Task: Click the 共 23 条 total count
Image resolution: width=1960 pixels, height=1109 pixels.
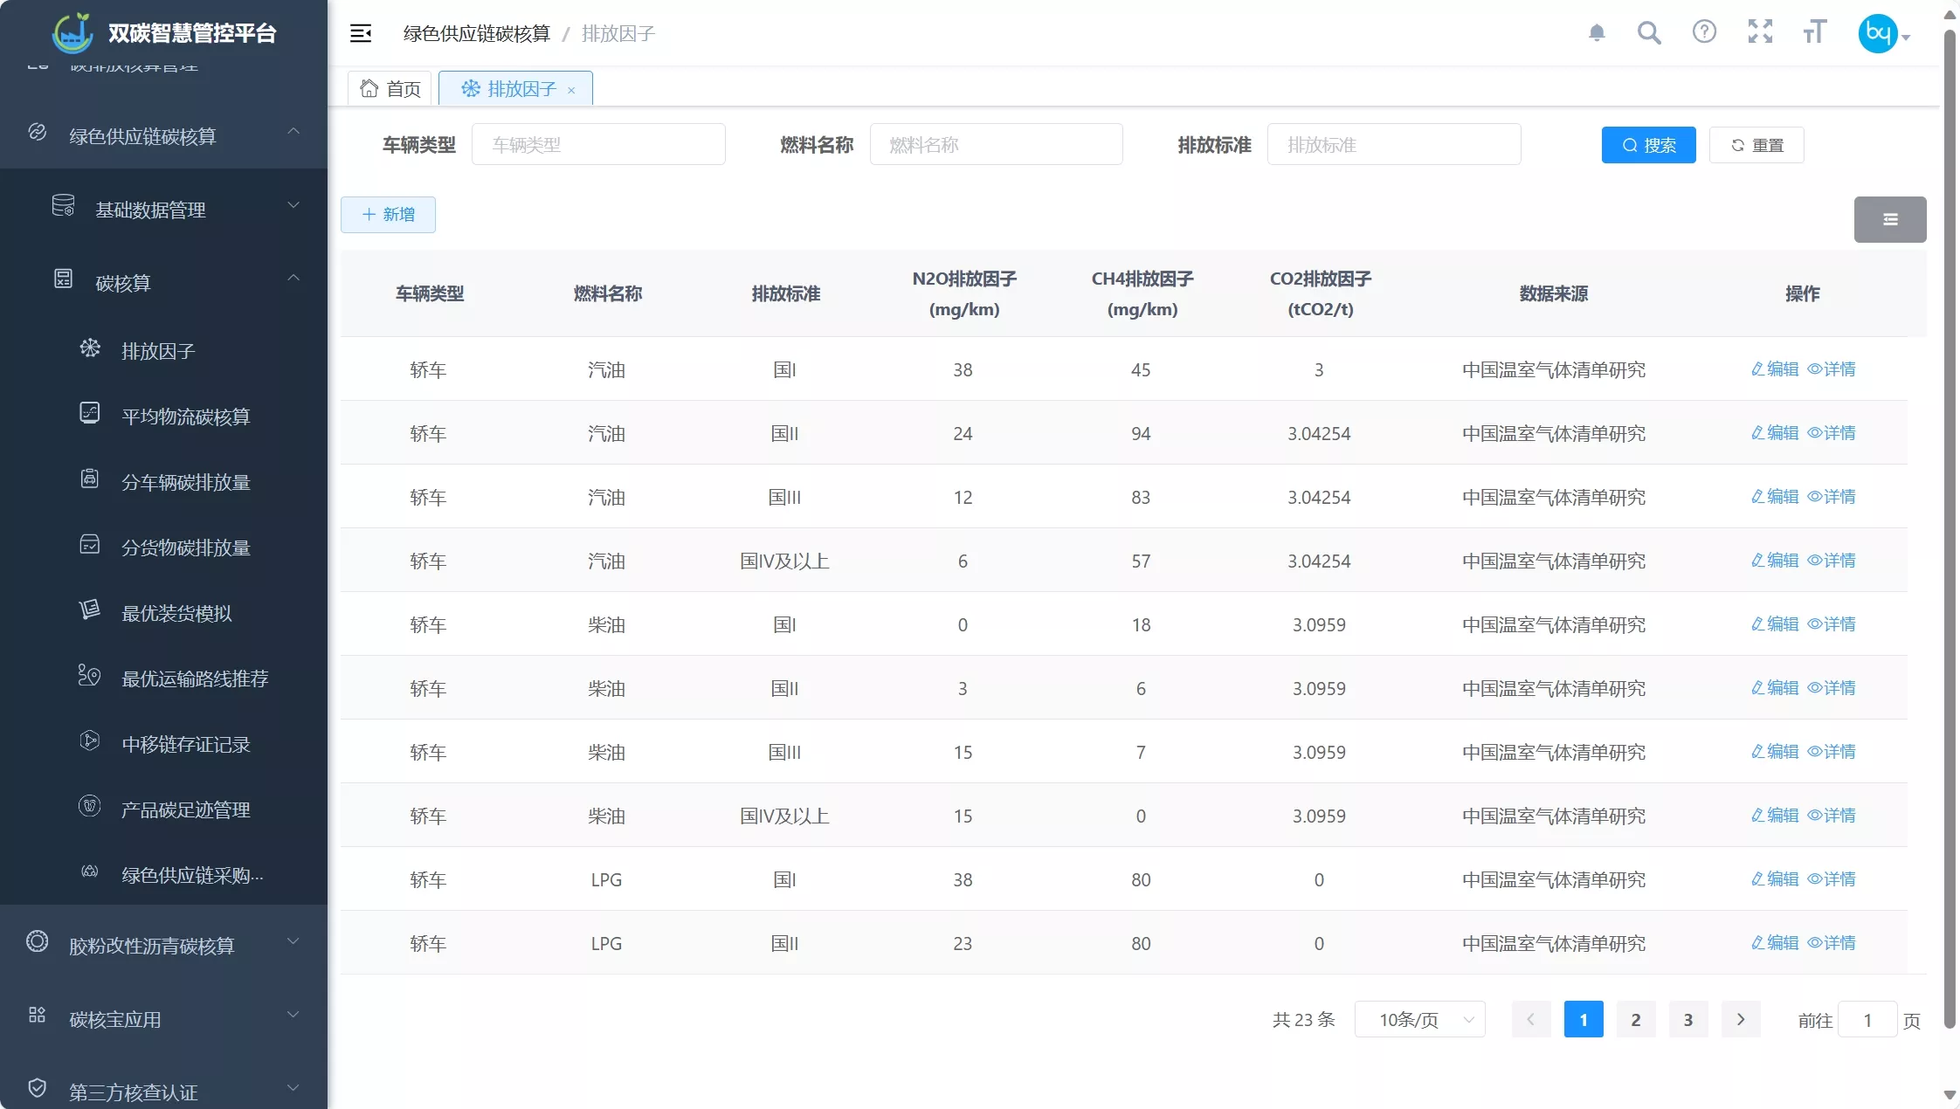Action: (x=1304, y=1020)
